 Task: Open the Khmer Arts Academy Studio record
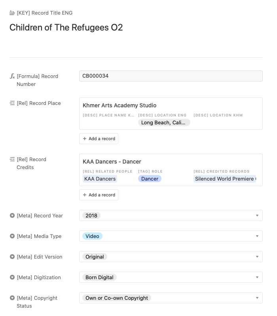tap(120, 105)
